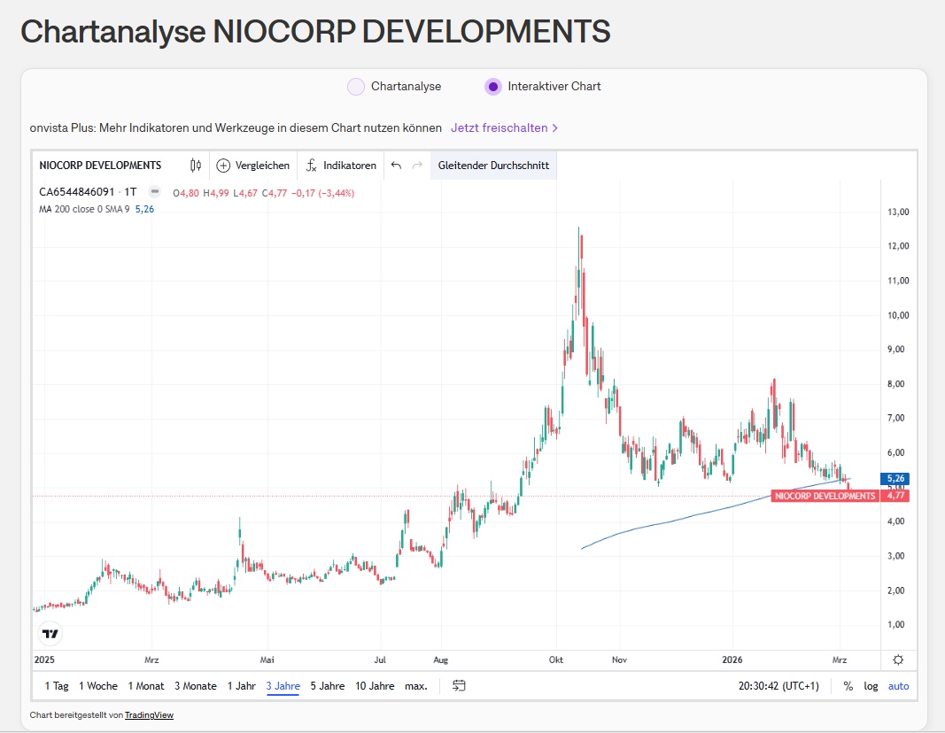
Task: Open the NIOCORP DEVELOPMENTS symbol search
Action: point(100,166)
